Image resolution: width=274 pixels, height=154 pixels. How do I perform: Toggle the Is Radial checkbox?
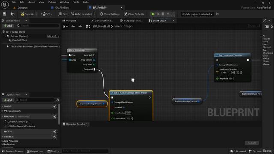(124, 107)
